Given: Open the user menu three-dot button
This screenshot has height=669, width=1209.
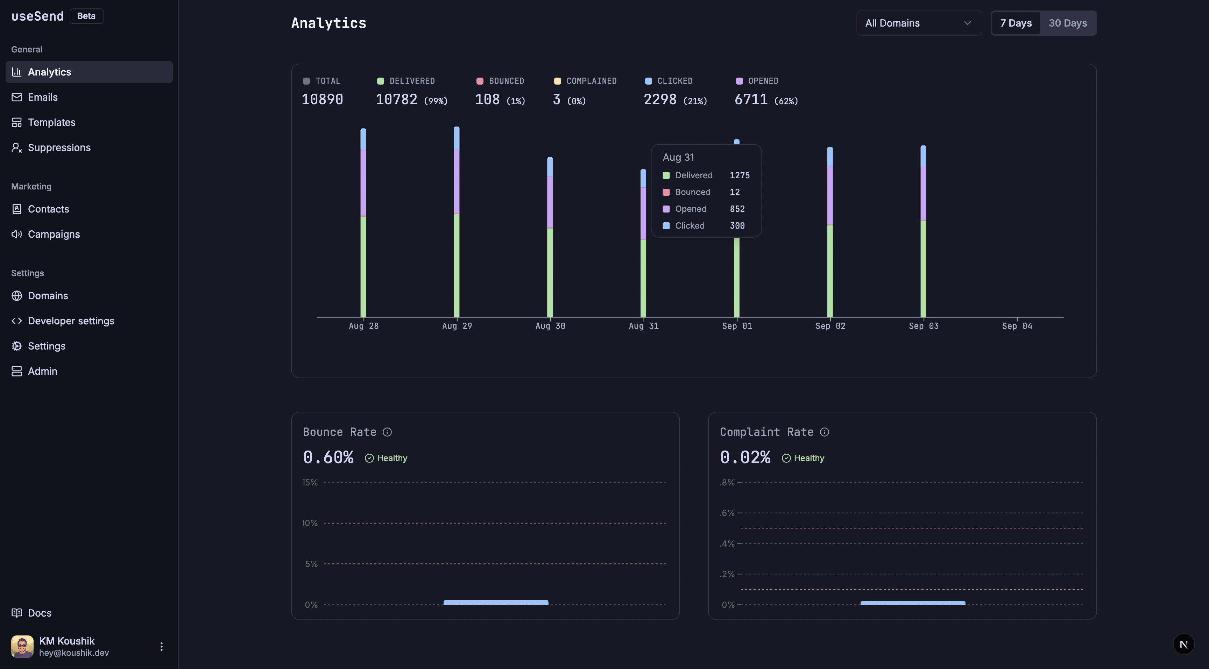Looking at the screenshot, I should click(162, 647).
